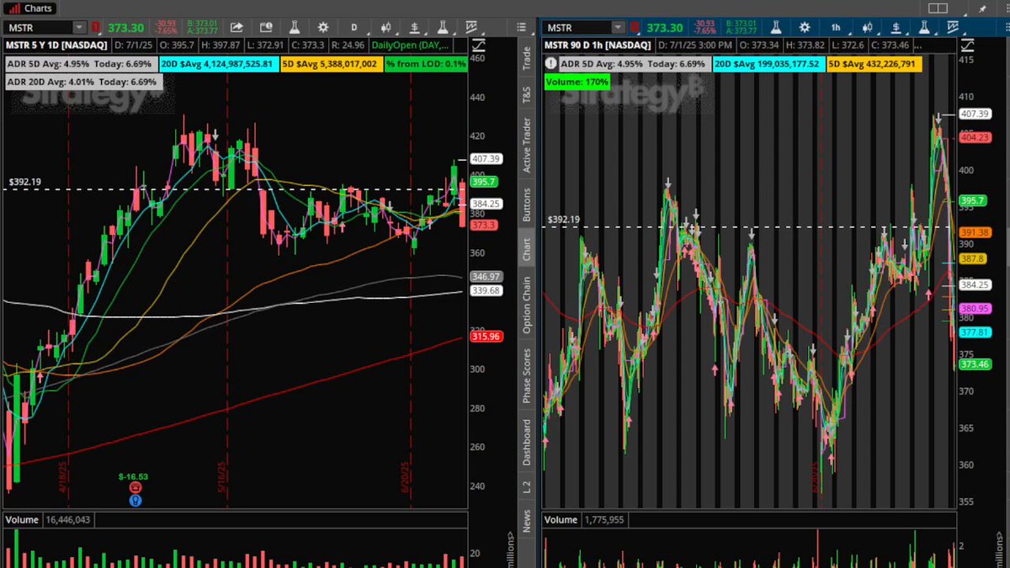Select the Charts tab at top left

coord(30,8)
